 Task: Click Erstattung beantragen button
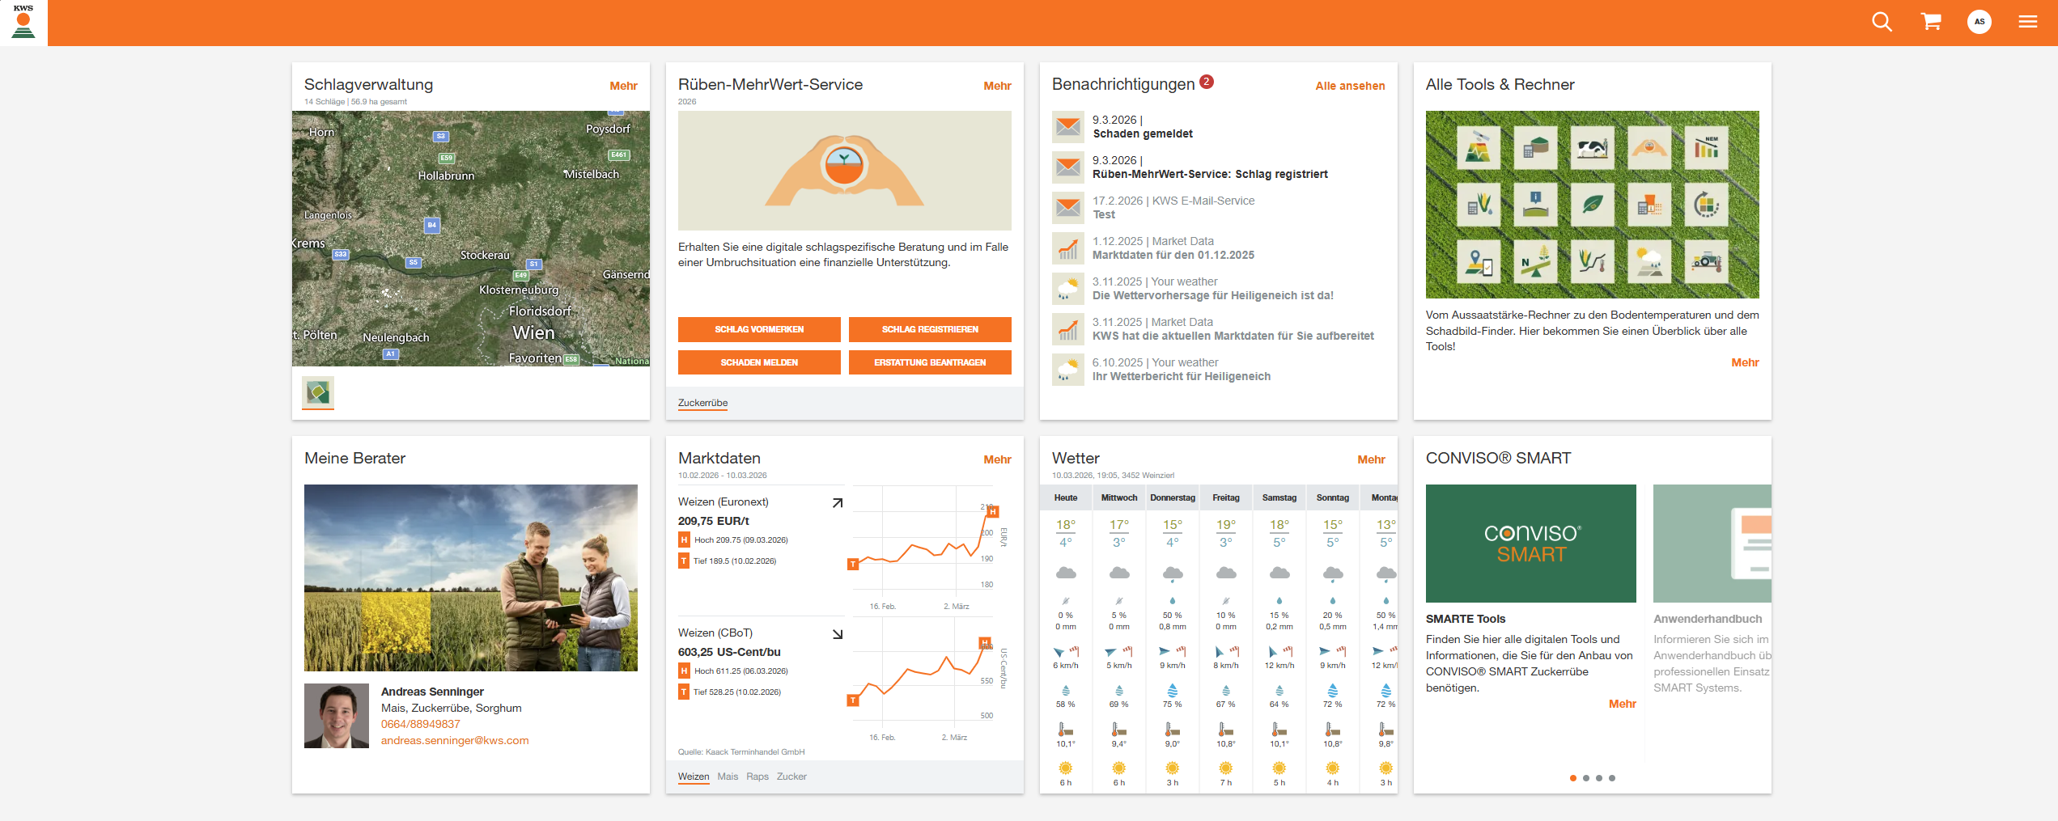point(930,362)
